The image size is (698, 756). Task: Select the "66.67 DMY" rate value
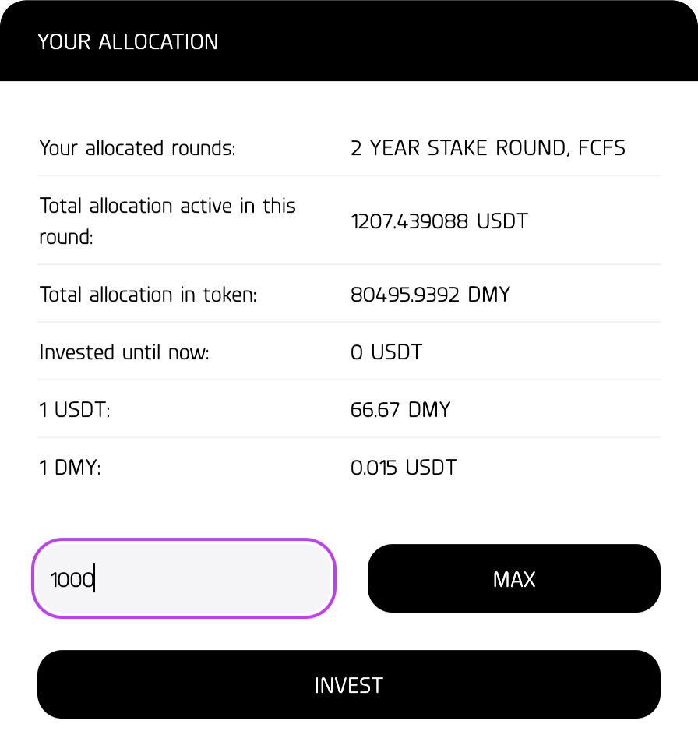pyautogui.click(x=400, y=410)
